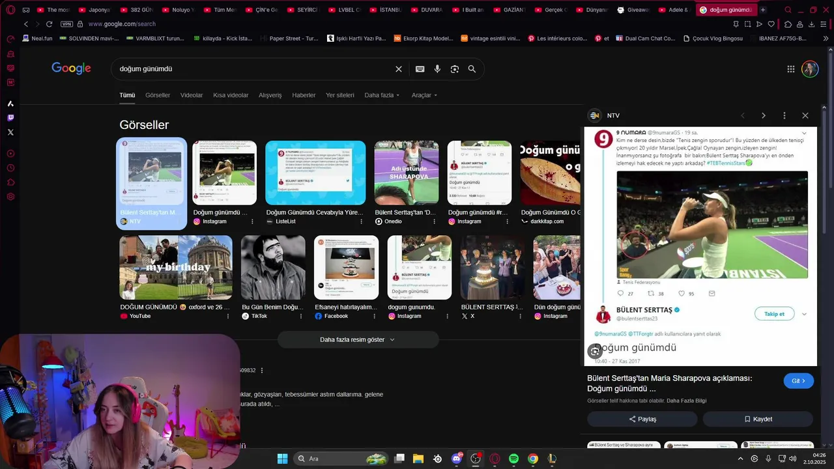
Task: Add page to bookmarks via heart icon
Action: [x=771, y=24]
